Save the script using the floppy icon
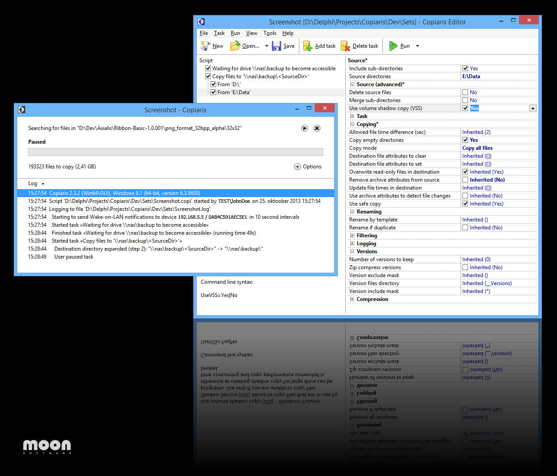Viewport: 557px width, 476px height. point(276,46)
